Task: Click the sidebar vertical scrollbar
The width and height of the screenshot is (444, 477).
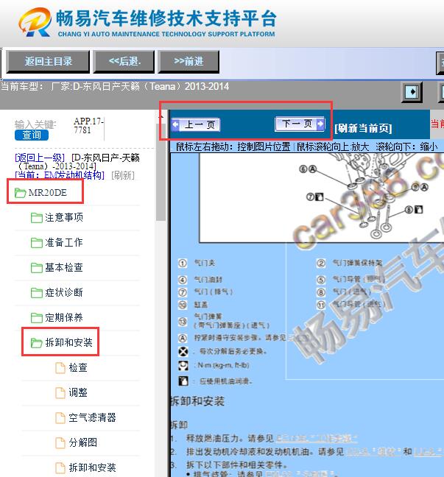Action: click(x=161, y=172)
